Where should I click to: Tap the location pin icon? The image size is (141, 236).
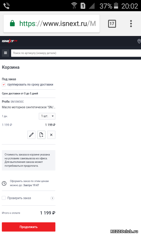[139, 41]
